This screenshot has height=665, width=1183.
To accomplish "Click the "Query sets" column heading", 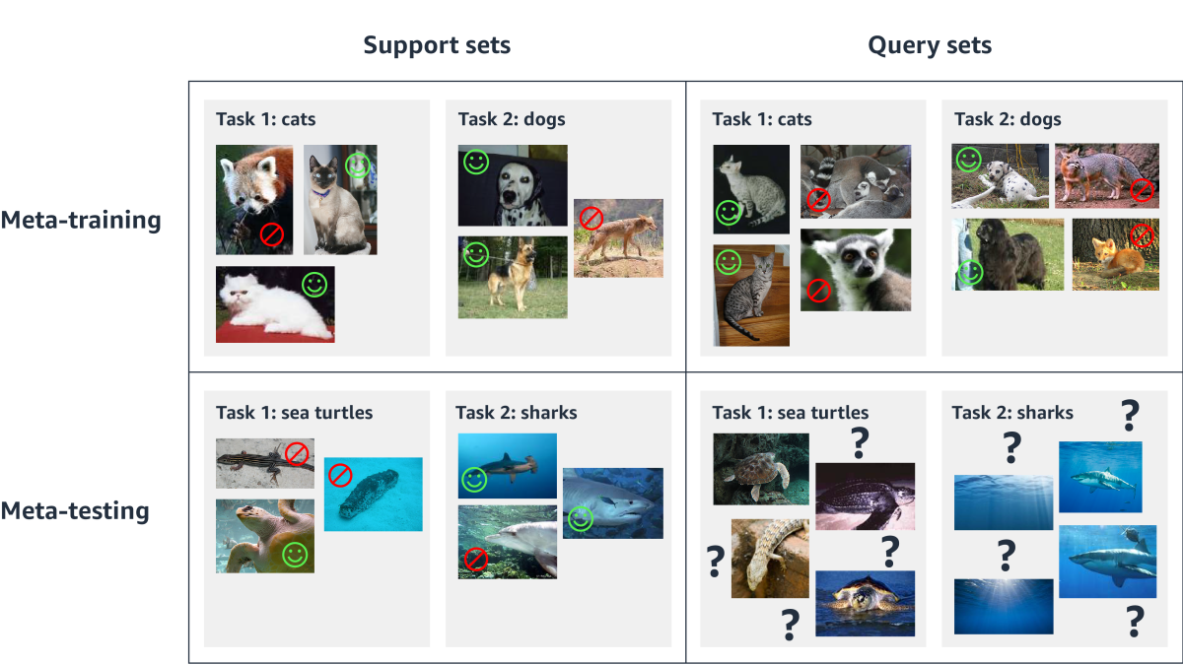I will click(929, 45).
